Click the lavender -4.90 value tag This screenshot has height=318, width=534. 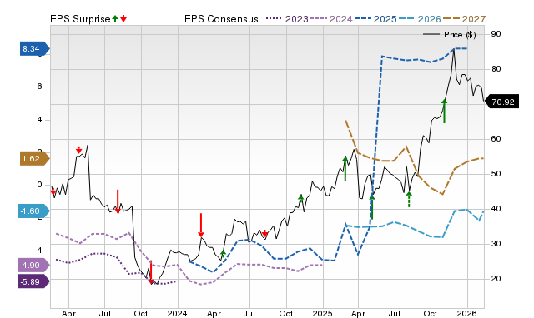[33, 266]
